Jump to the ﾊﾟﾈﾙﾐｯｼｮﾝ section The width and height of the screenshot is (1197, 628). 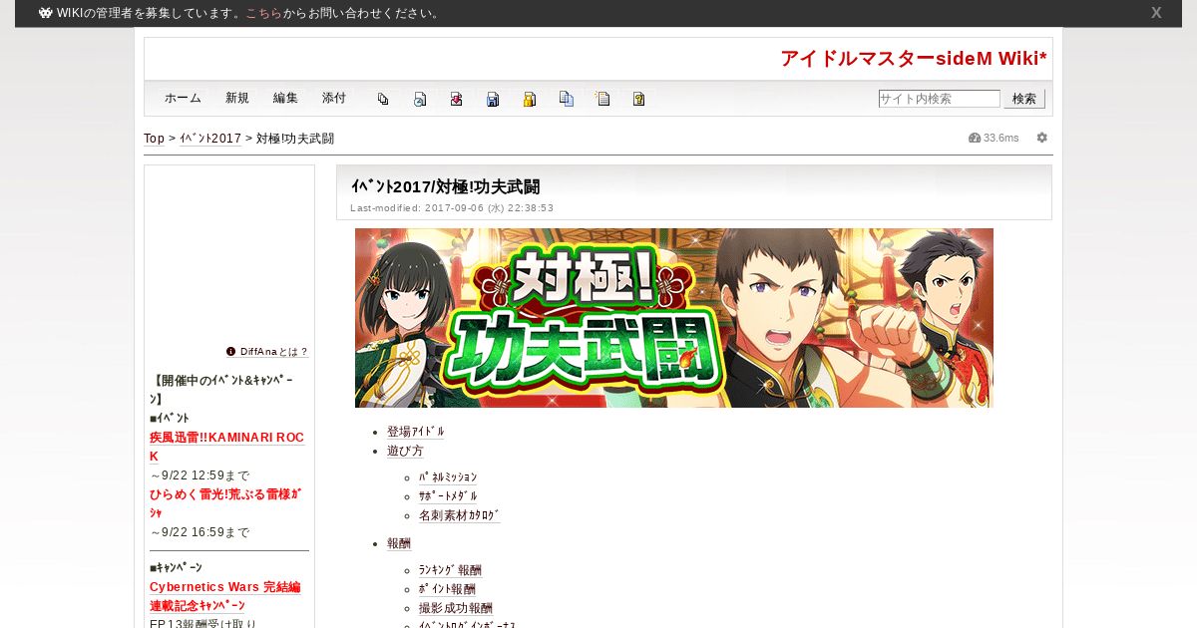coord(448,477)
